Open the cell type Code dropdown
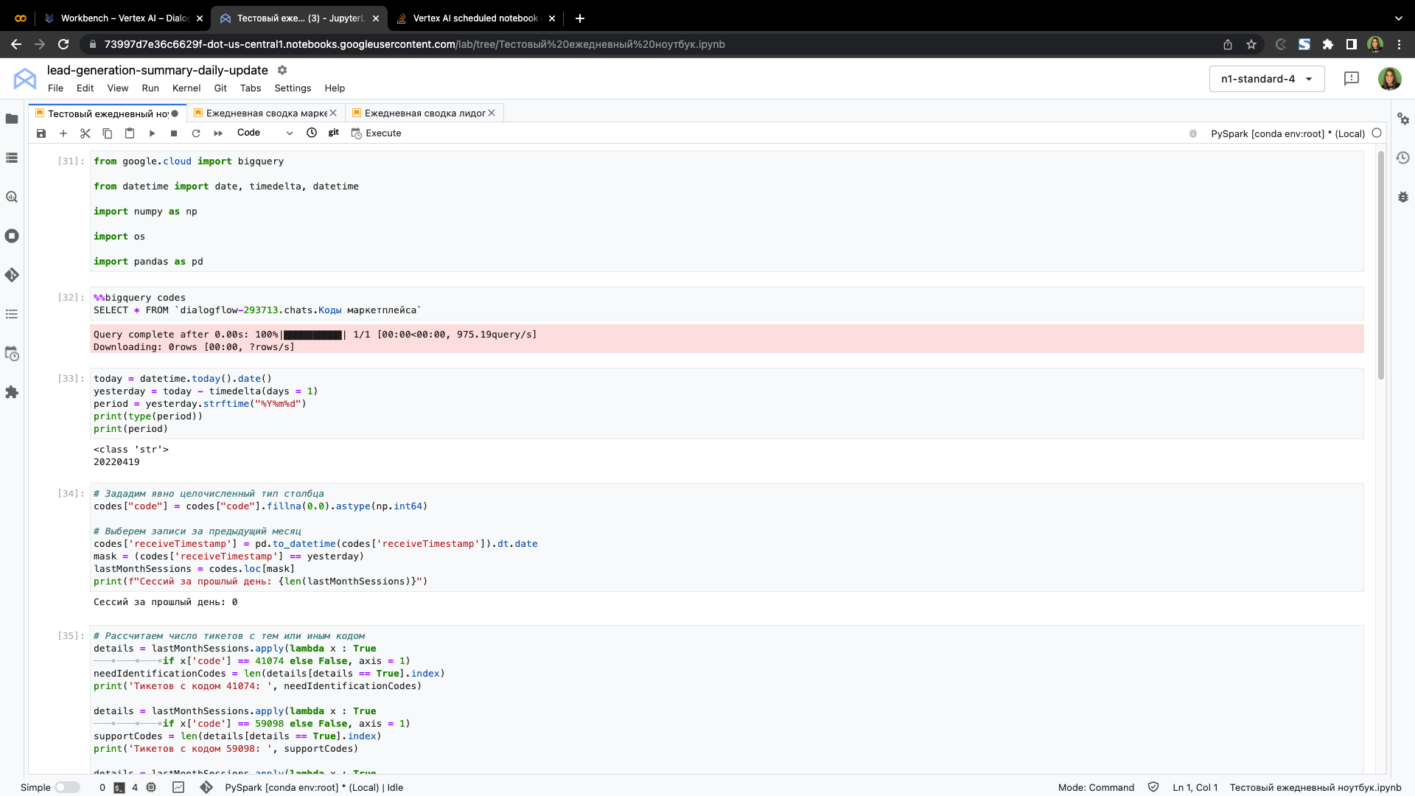 pos(265,133)
